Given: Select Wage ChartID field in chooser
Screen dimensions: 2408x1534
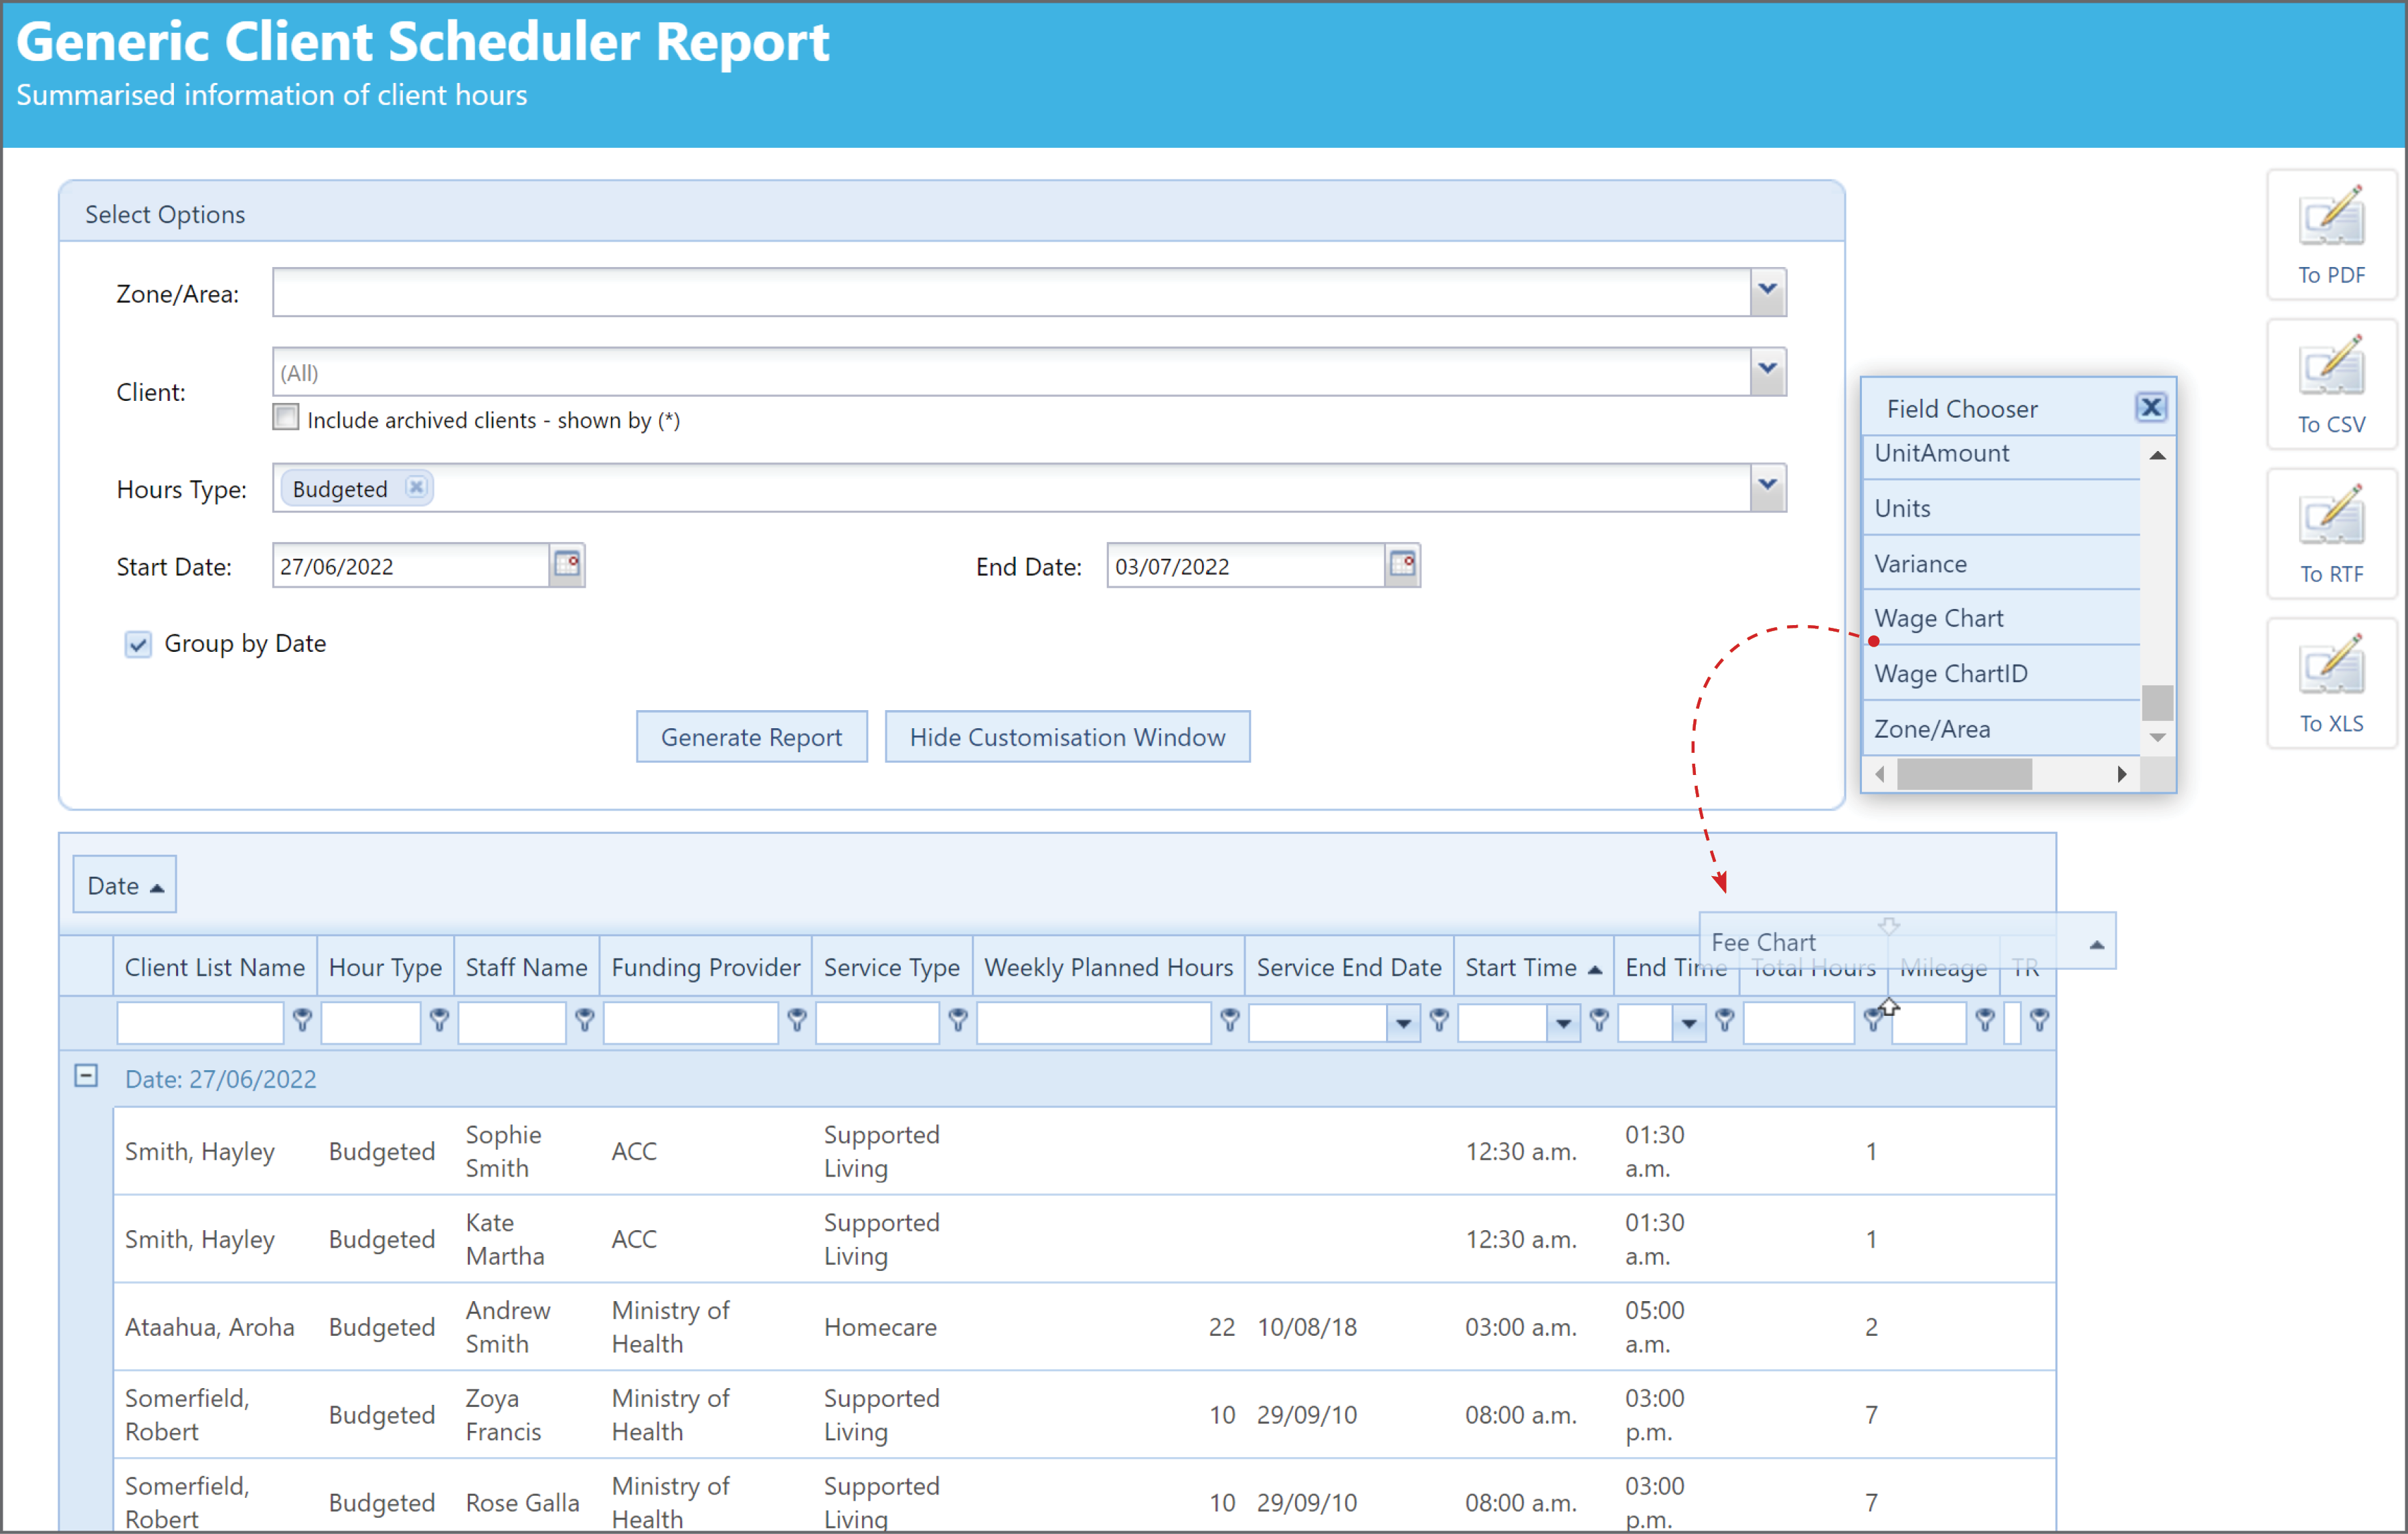Looking at the screenshot, I should (x=2000, y=673).
